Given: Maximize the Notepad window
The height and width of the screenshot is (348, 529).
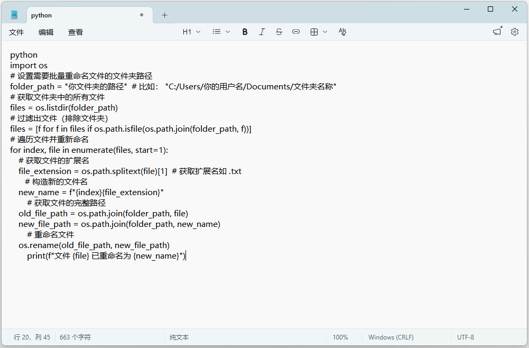Looking at the screenshot, I should 490,9.
